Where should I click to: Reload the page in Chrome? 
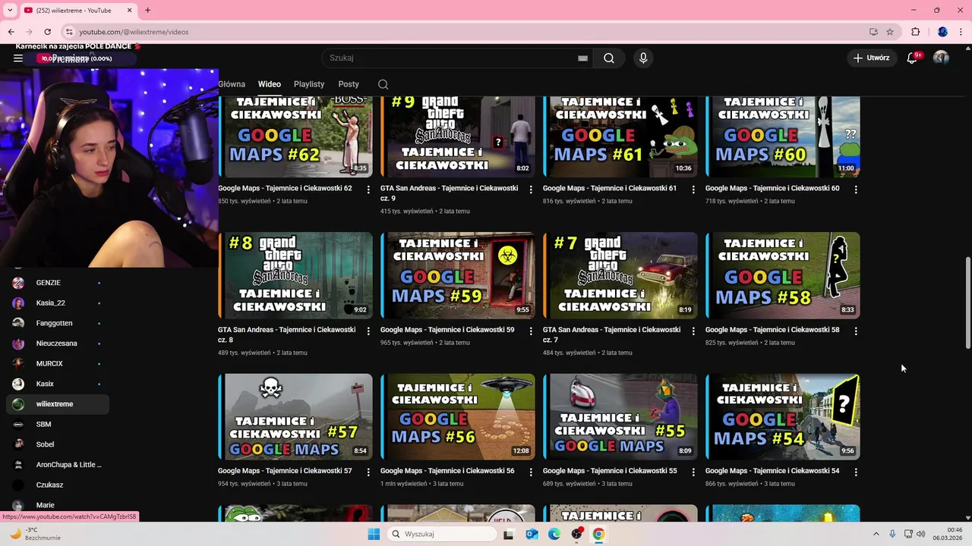(47, 32)
